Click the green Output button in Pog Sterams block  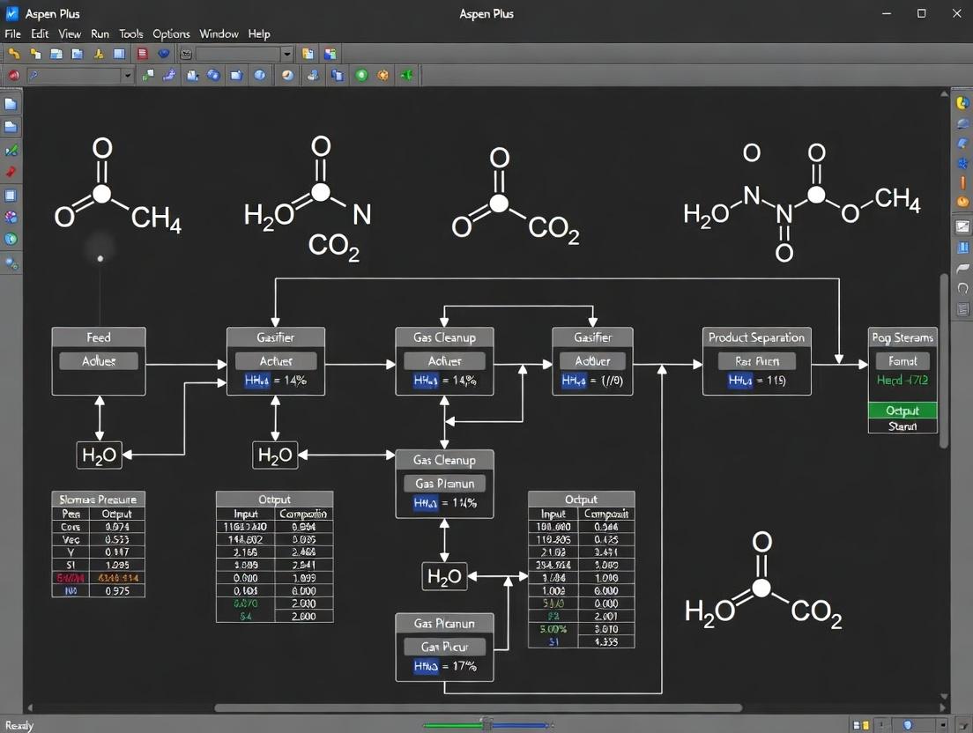(902, 411)
